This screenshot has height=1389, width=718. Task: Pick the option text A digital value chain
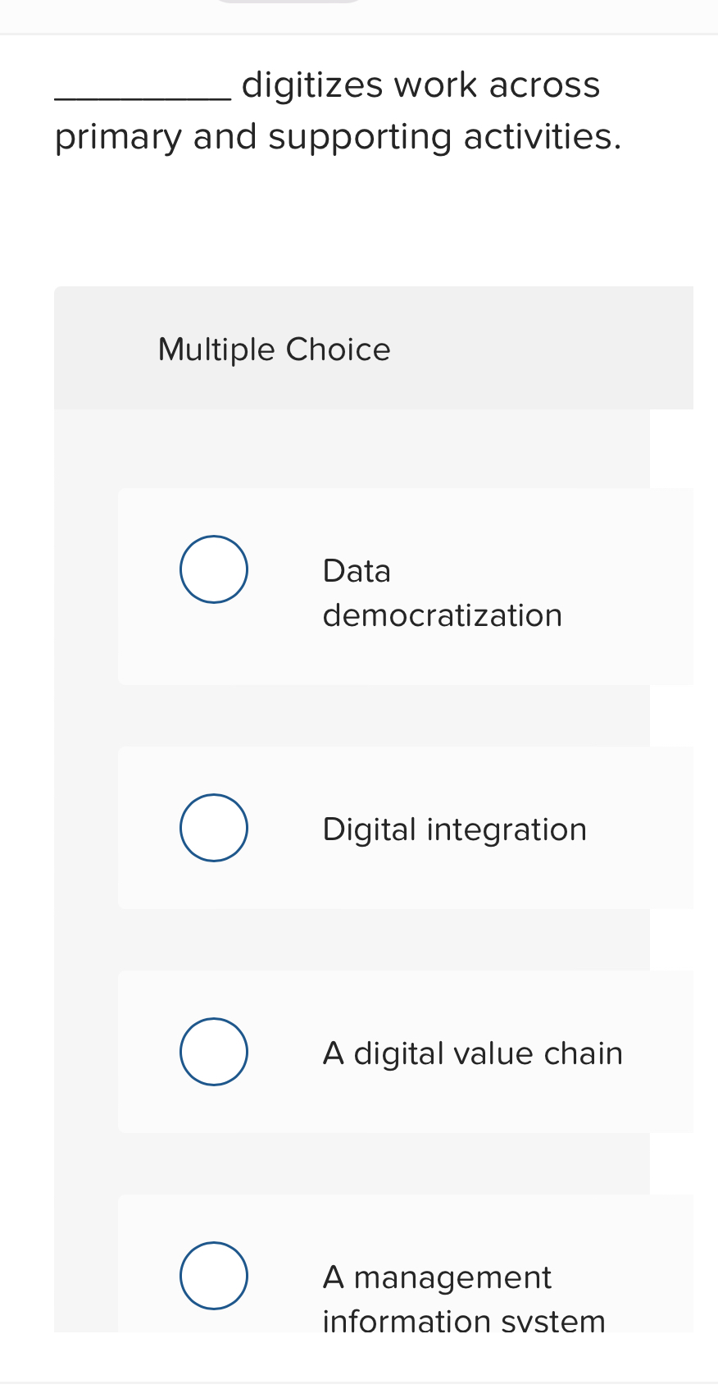(473, 1053)
